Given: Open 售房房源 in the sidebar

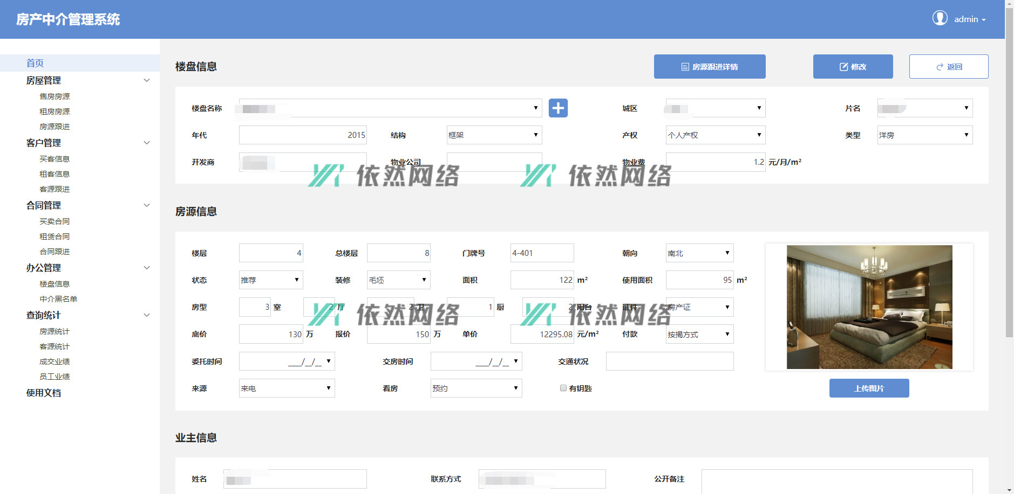Looking at the screenshot, I should click(55, 96).
